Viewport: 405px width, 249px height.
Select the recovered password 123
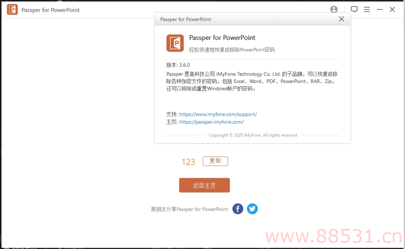(188, 162)
